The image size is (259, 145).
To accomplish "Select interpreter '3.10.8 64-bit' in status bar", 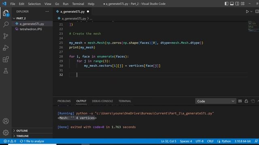I will coord(242,141).
